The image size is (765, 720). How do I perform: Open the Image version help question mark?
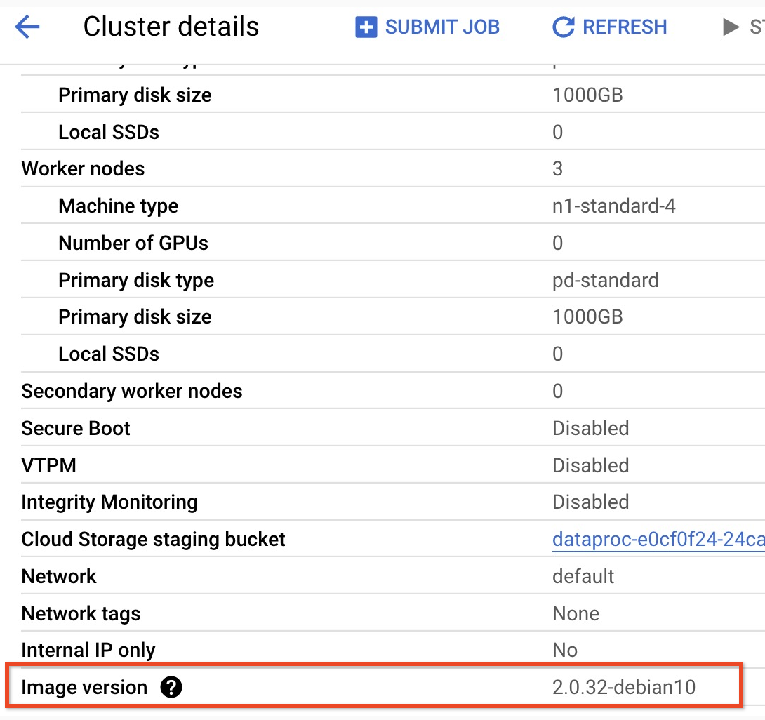click(171, 687)
